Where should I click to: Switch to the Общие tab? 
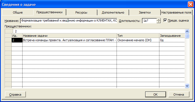pos(18,12)
